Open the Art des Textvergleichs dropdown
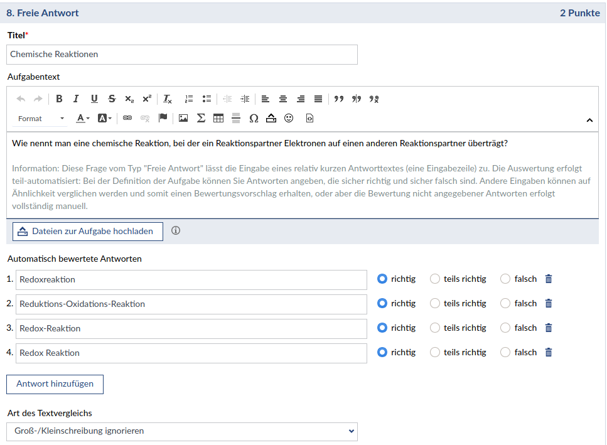Viewport: 607px width, 445px height. [182, 431]
